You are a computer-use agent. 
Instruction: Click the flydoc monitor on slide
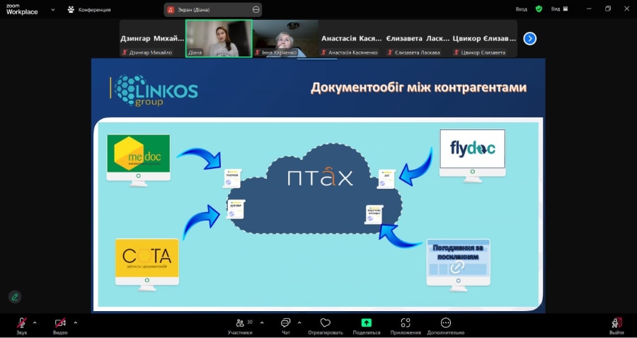473,156
